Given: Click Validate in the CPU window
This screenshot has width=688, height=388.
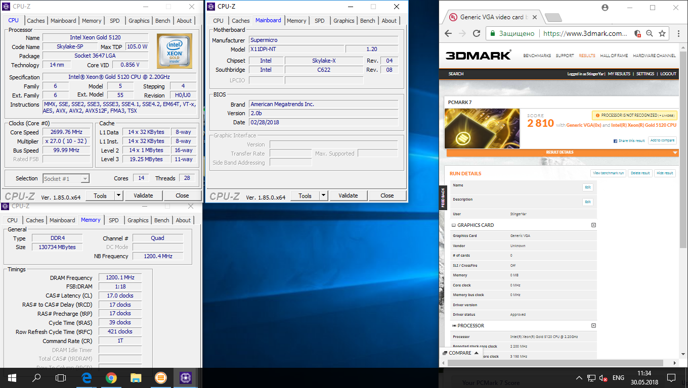Looking at the screenshot, I should click(x=143, y=196).
